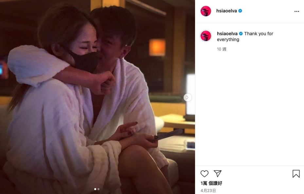Viewport: 304px width, 194px height.
Task: Click the 10 週 timestamp
Action: 222,49
